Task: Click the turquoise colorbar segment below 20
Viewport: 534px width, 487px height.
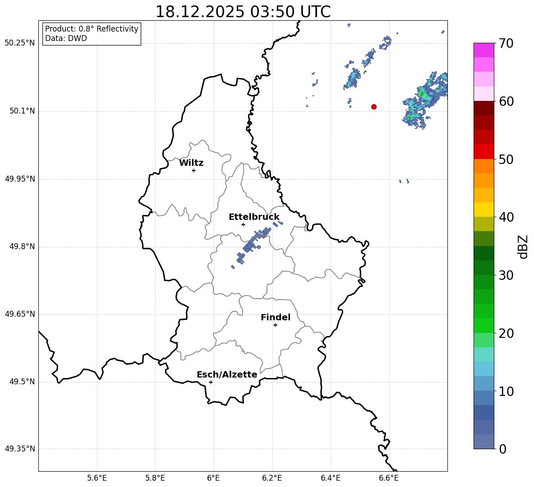Action: (x=483, y=355)
